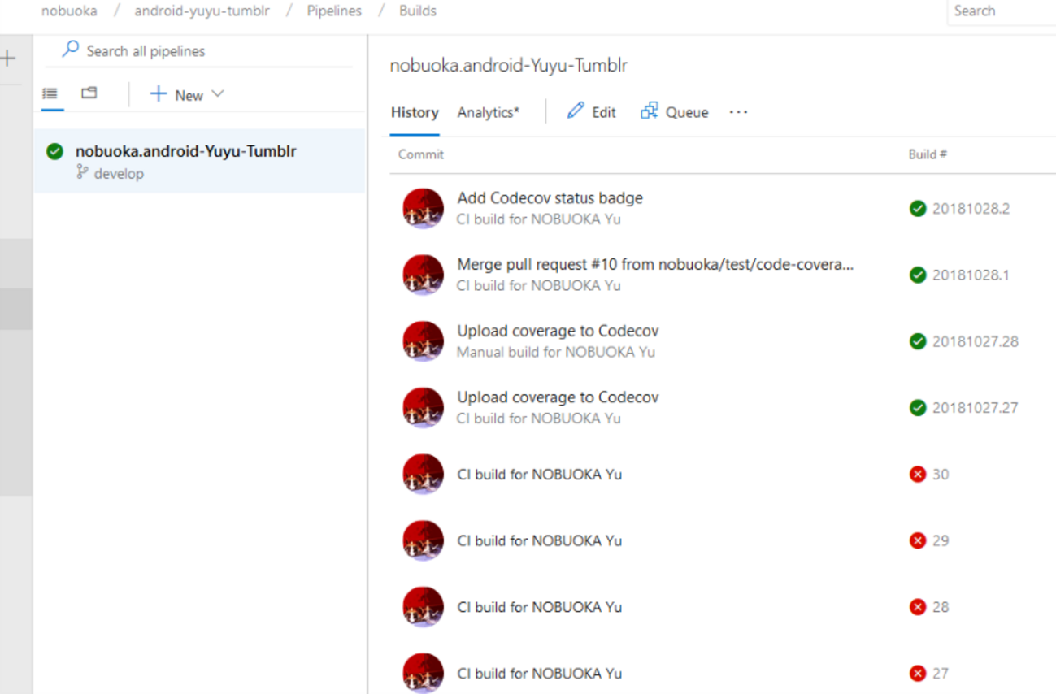Click the Edit button label
Screen dimensions: 1056x694
[x=604, y=112]
